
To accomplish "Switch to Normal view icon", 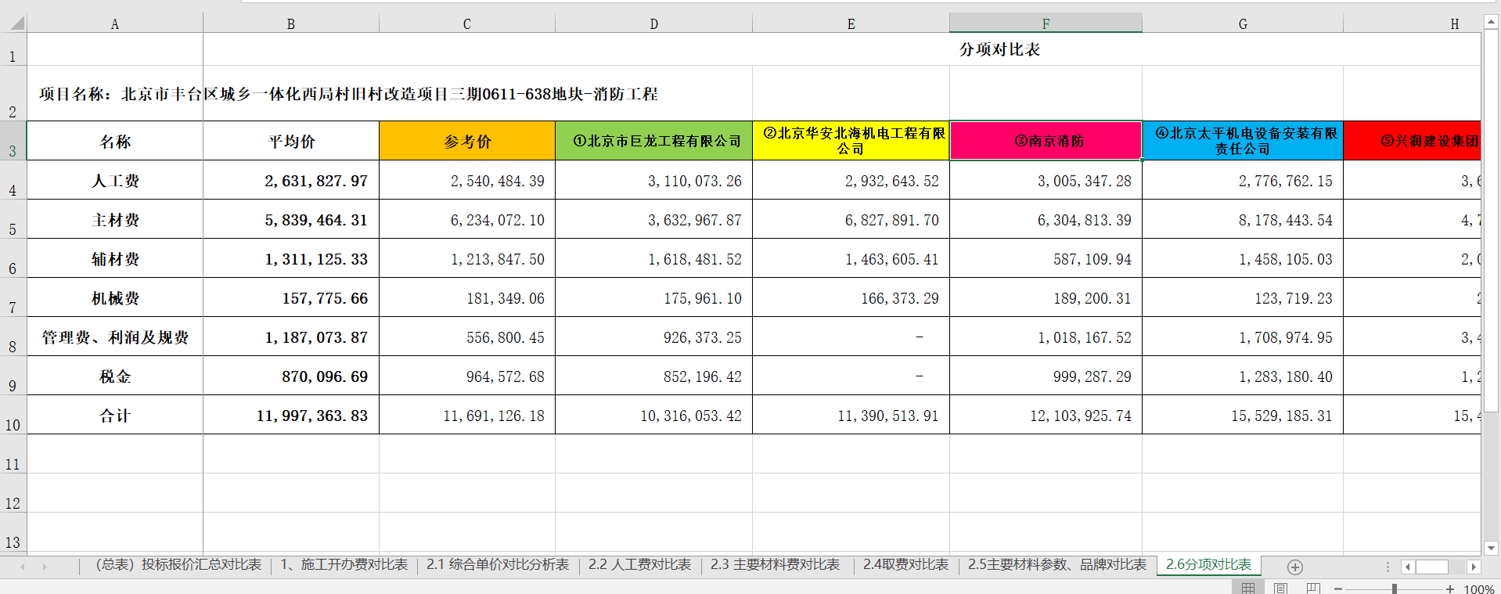I will [x=1248, y=588].
